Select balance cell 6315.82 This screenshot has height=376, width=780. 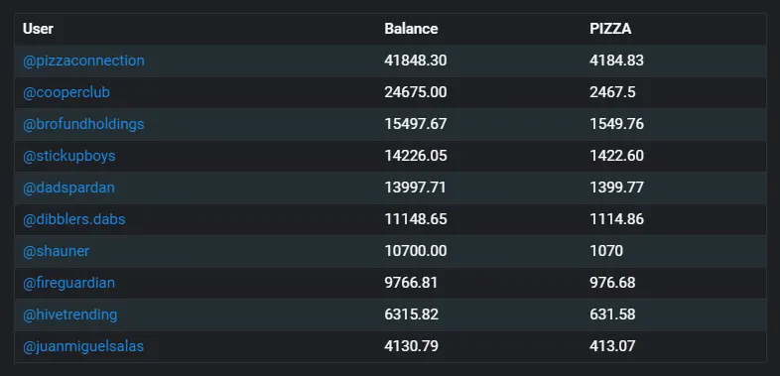(412, 314)
